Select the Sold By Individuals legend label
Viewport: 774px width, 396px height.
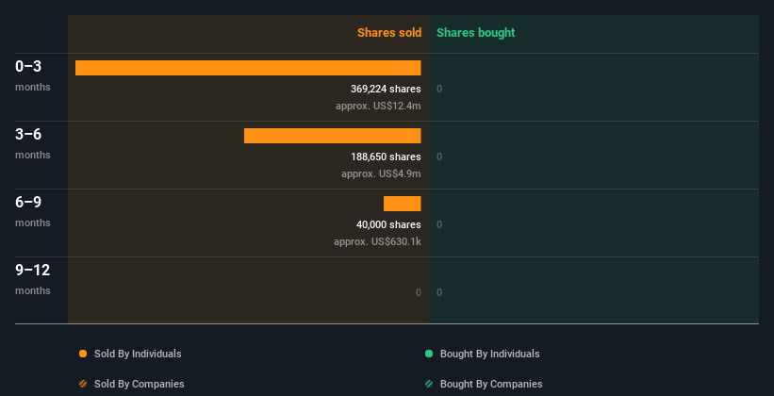point(138,354)
